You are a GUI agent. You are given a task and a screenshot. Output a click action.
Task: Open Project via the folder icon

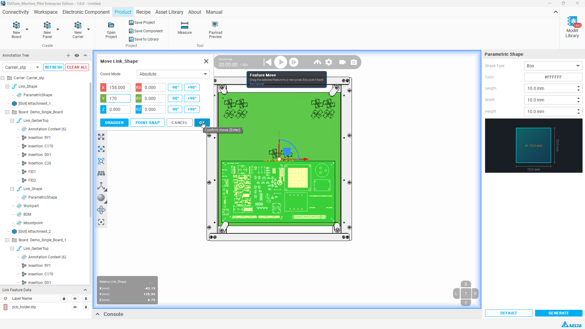[x=111, y=25]
